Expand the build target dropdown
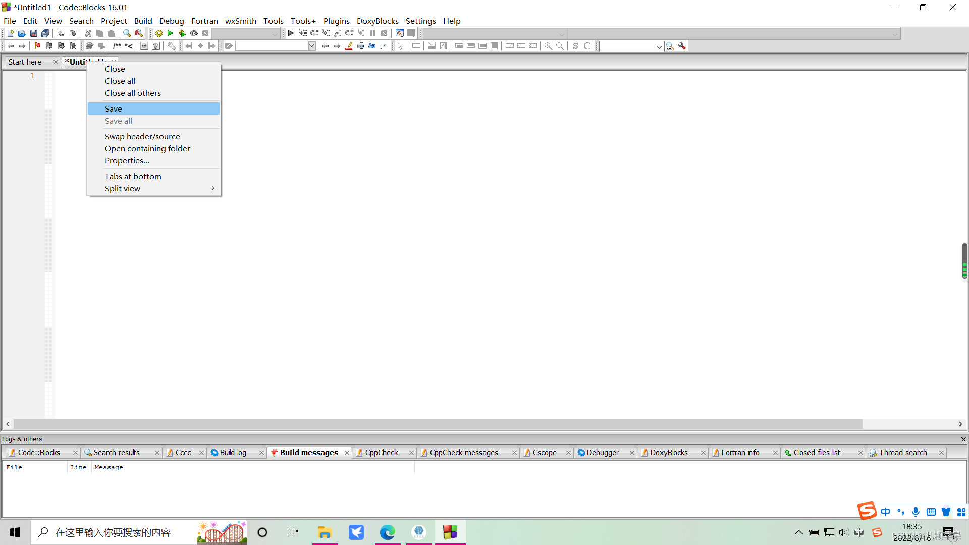The height and width of the screenshot is (545, 969). coord(275,34)
